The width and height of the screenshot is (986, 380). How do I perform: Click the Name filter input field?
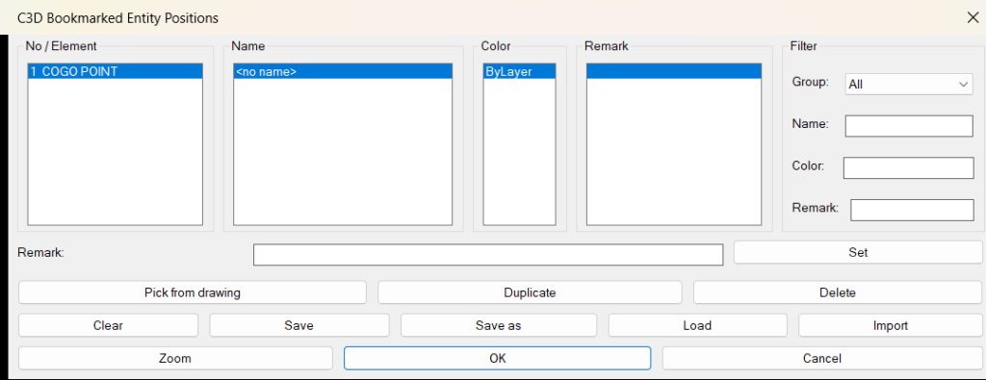(909, 126)
